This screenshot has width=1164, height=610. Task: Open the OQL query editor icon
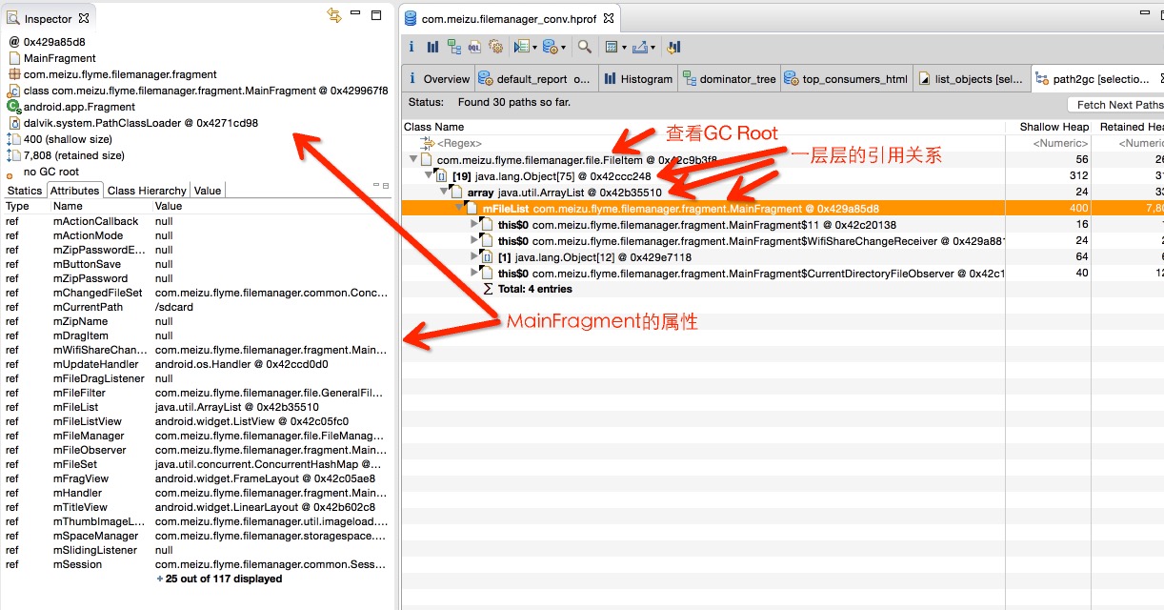point(474,47)
